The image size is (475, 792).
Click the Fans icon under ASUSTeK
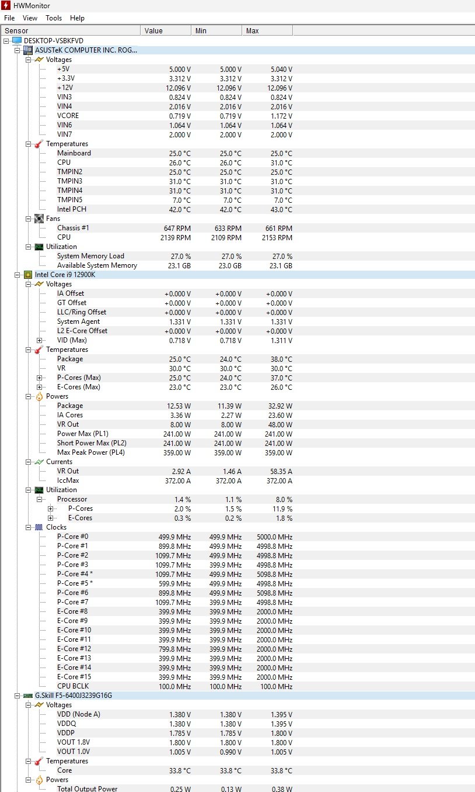[x=39, y=218]
